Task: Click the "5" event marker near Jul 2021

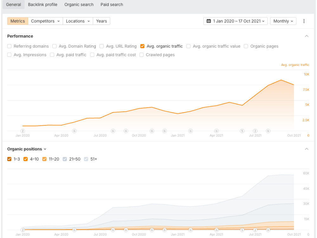Action: point(242,131)
